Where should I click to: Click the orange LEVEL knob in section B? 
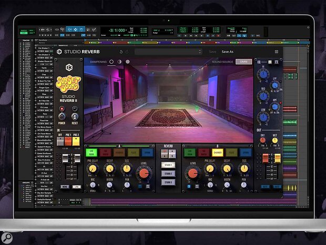(x=193, y=173)
